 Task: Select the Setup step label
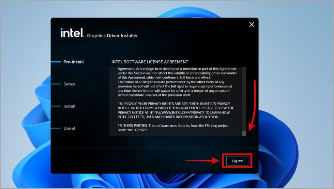69,84
